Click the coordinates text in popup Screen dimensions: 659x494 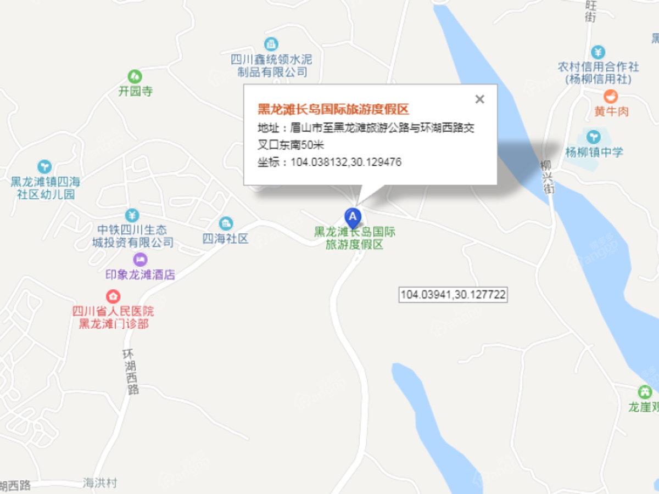(x=329, y=162)
